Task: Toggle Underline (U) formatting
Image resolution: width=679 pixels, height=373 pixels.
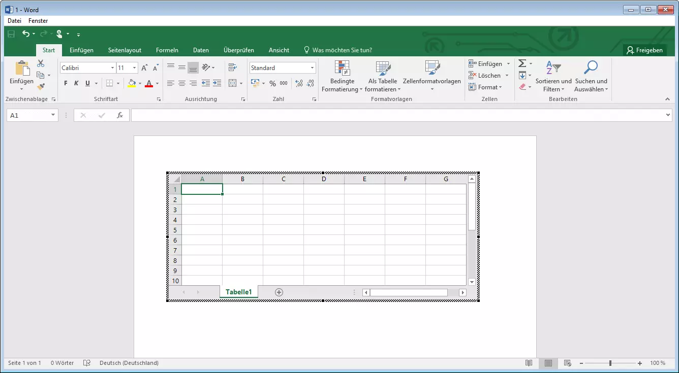Action: click(x=87, y=83)
